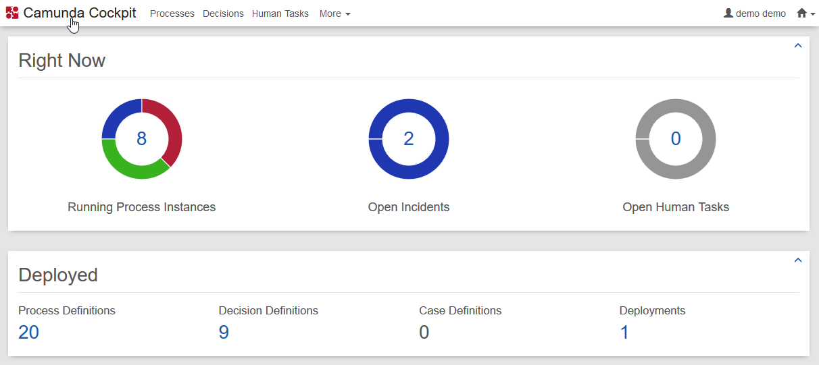View the 1 deployment count link
Image resolution: width=819 pixels, height=365 pixels.
[624, 332]
